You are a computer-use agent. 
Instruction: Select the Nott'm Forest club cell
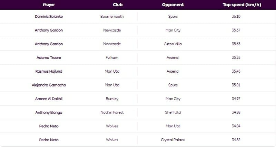pyautogui.click(x=112, y=112)
